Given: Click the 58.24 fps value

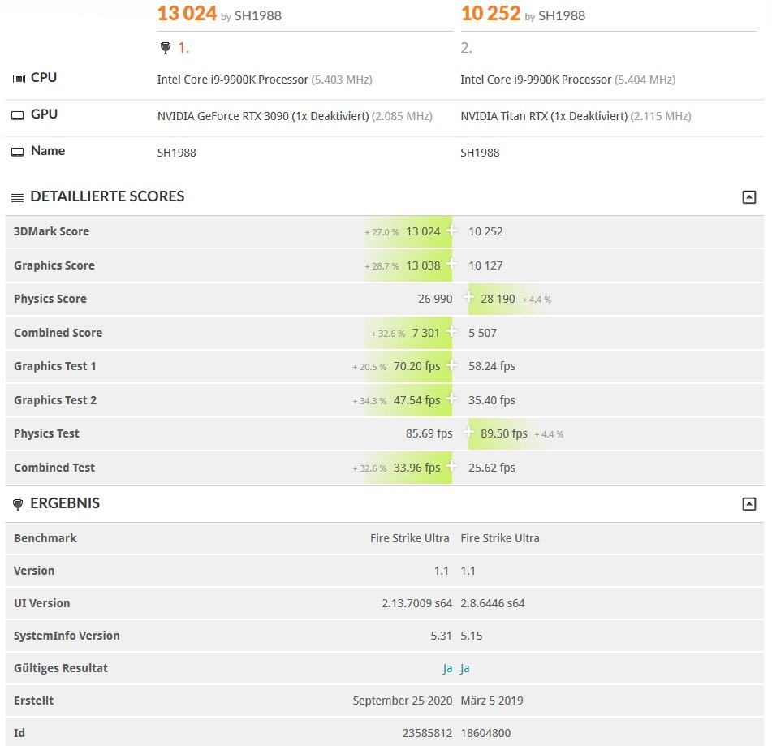Looking at the screenshot, I should [x=492, y=366].
